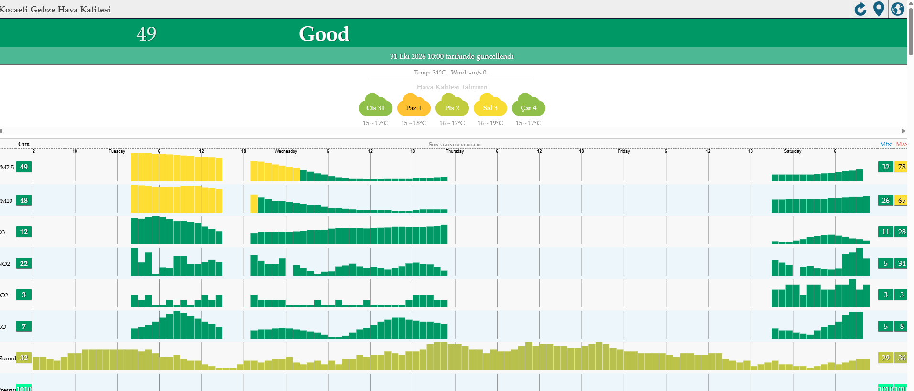Click the Saturday label on timeline
The height and width of the screenshot is (391, 914).
tap(793, 151)
